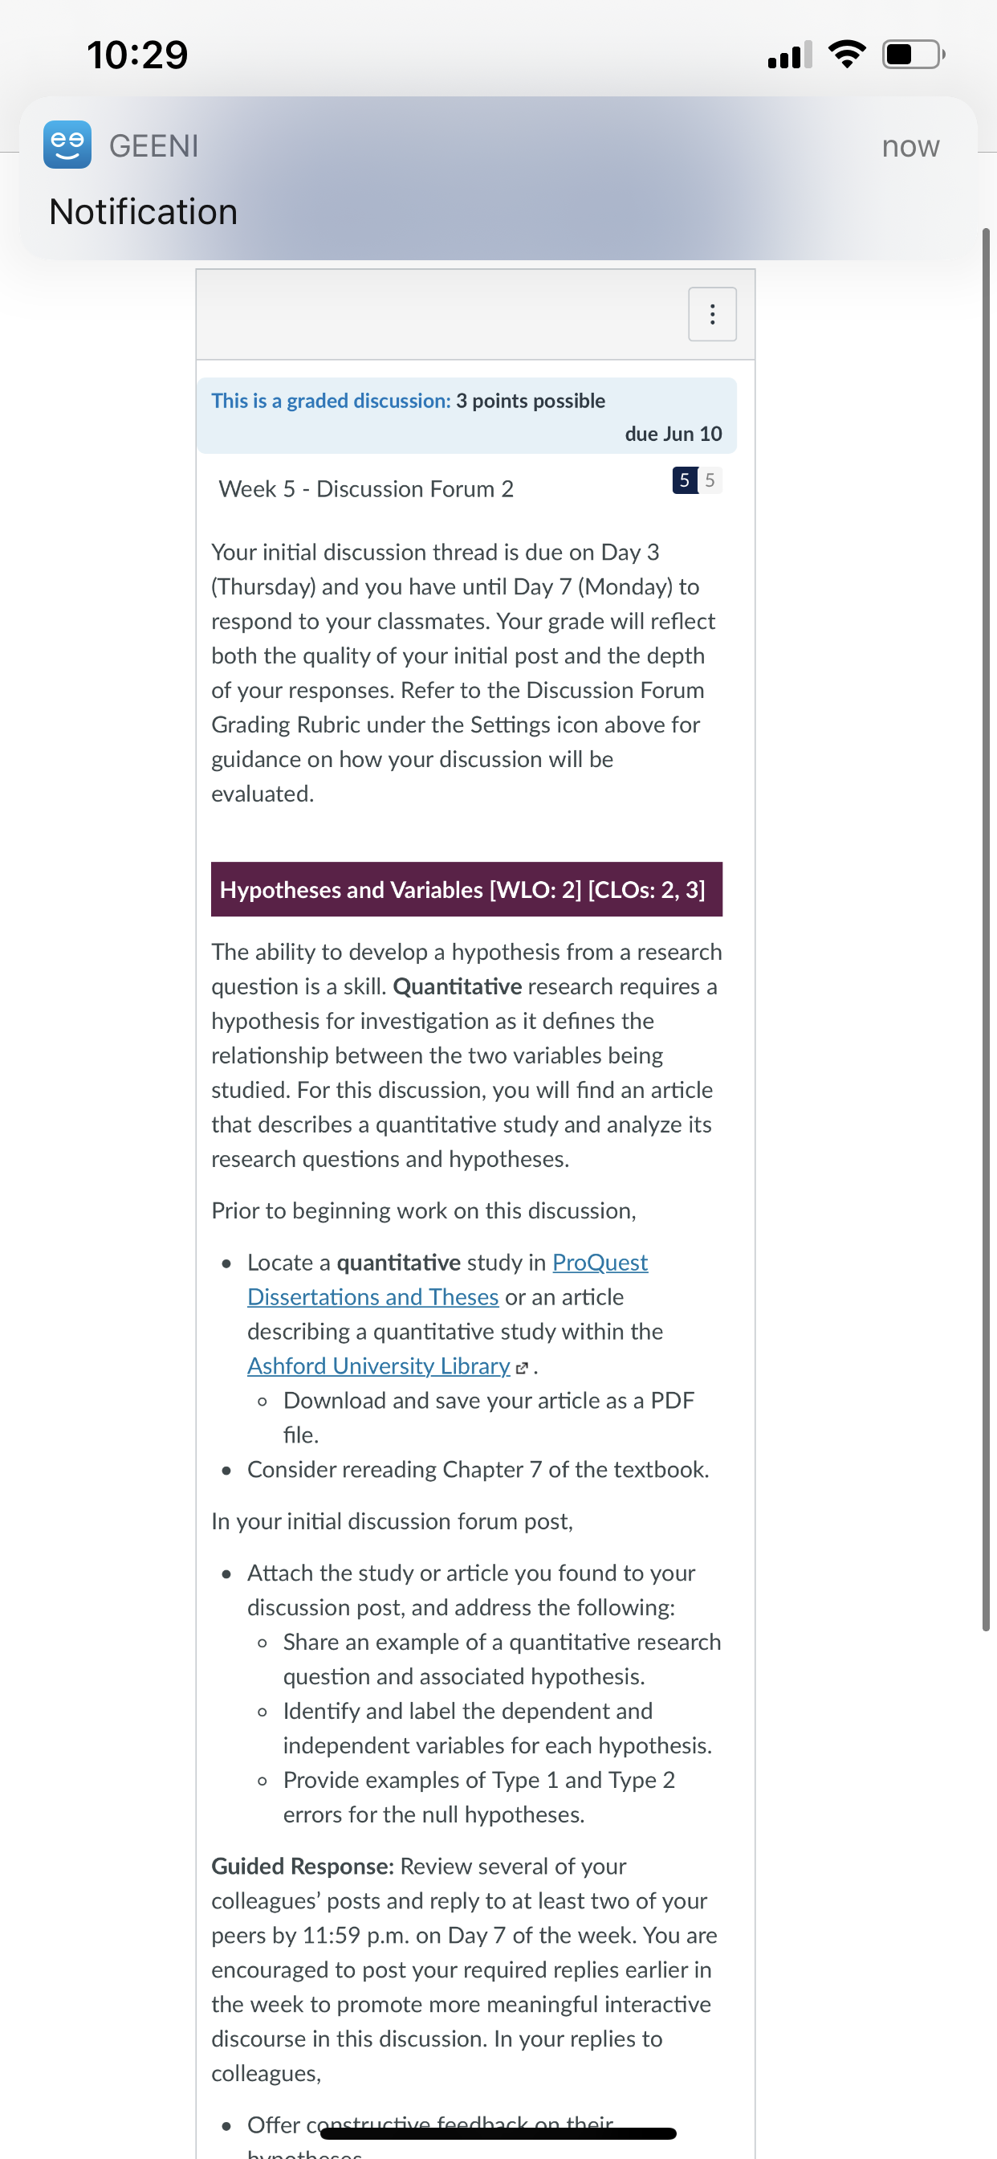The height and width of the screenshot is (2159, 997).
Task: Tap the graded discussion 3 points banner
Action: [466, 416]
